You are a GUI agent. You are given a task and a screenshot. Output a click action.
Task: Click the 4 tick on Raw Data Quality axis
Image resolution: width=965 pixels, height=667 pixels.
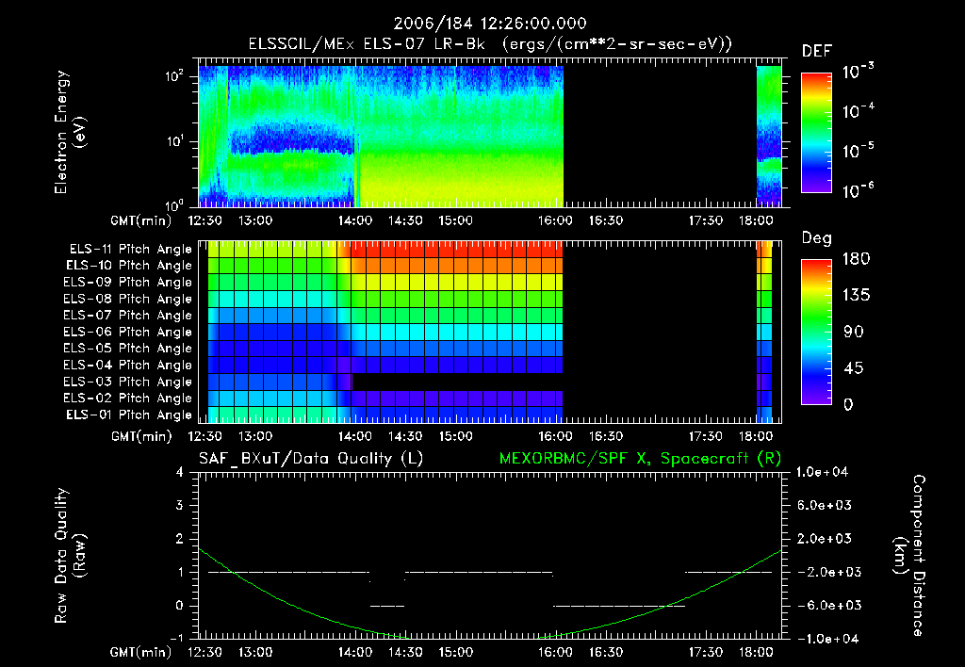(x=180, y=472)
